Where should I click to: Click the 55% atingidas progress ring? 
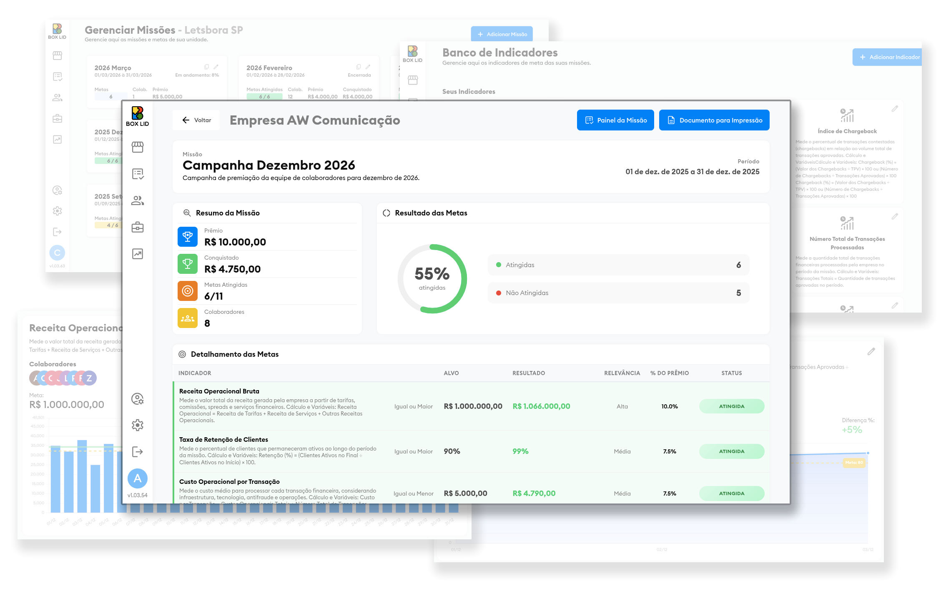(x=432, y=278)
